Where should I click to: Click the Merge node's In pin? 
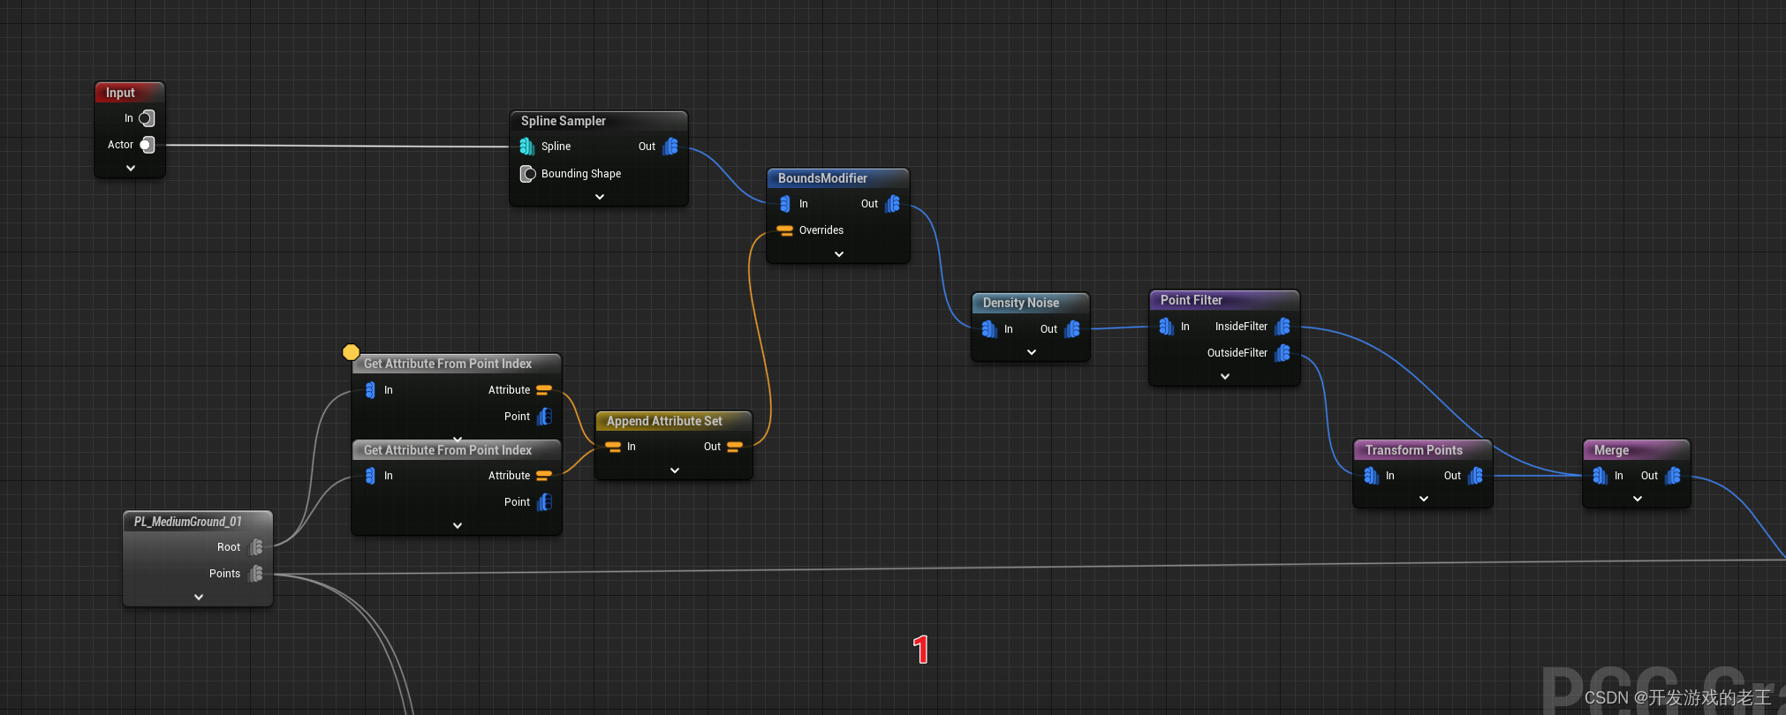click(x=1601, y=476)
